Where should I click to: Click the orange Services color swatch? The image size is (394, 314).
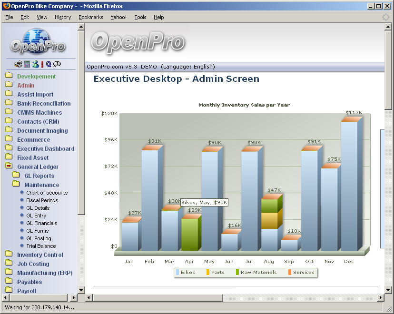tap(290, 272)
